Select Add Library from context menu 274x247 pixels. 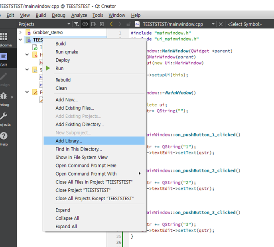click(x=69, y=141)
